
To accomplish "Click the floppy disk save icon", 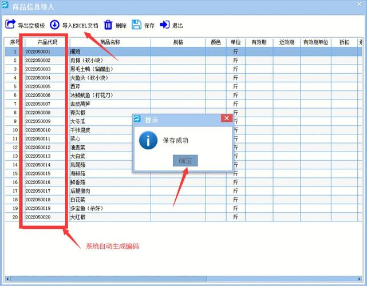I will tap(136, 25).
